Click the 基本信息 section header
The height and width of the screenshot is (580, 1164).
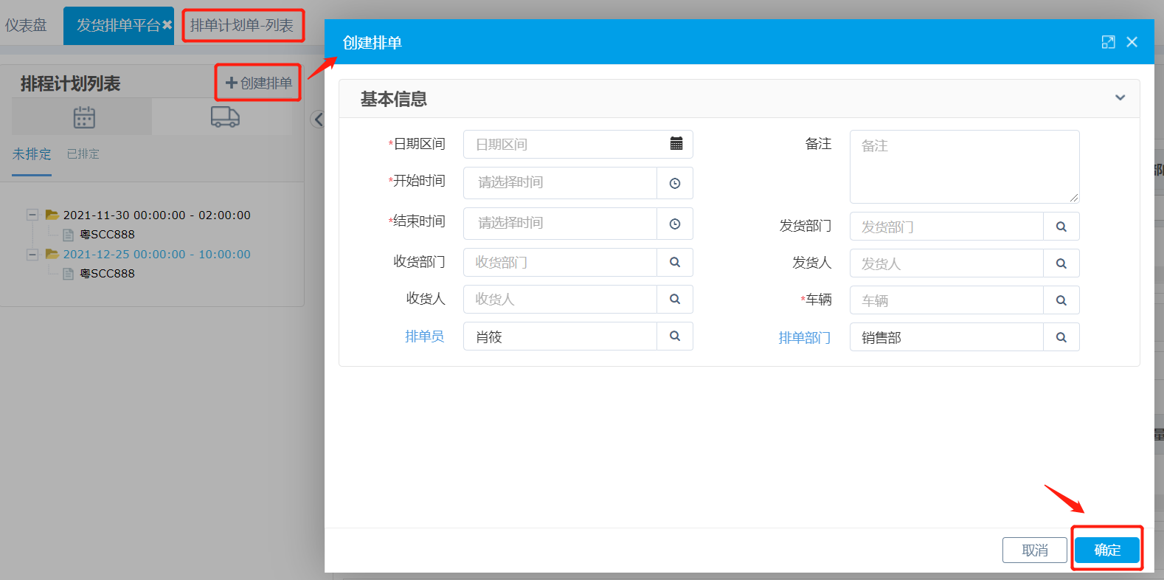(739, 99)
